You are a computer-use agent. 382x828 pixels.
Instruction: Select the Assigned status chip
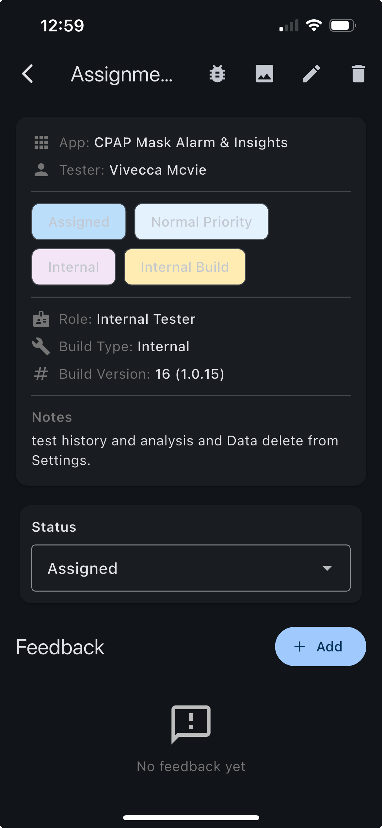click(x=79, y=222)
